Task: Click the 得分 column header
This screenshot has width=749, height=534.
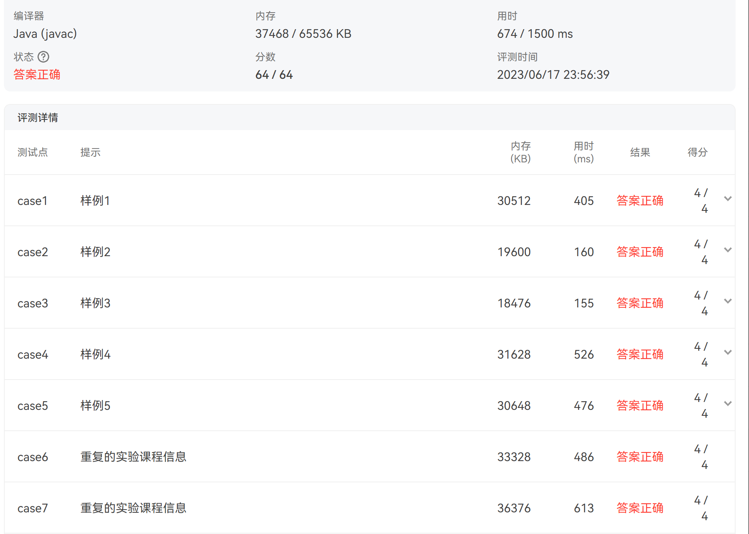Action: tap(697, 153)
